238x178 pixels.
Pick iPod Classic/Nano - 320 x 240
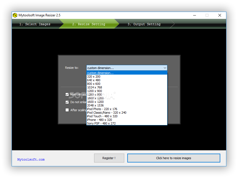127,113
